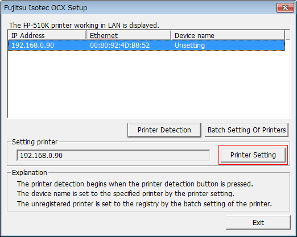
Task: Click the Ethernet column header
Action: (x=129, y=35)
